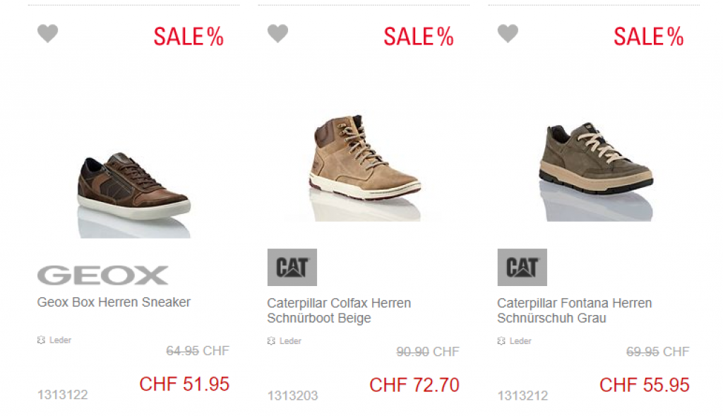The width and height of the screenshot is (723, 416).
Task: Click the CAT logo under Colfax boot
Action: pos(292,267)
